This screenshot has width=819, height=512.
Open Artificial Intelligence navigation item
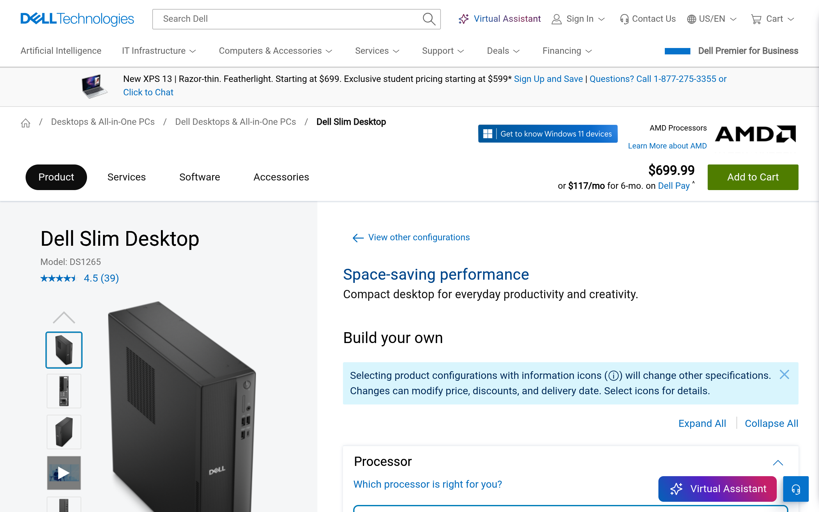(x=61, y=51)
